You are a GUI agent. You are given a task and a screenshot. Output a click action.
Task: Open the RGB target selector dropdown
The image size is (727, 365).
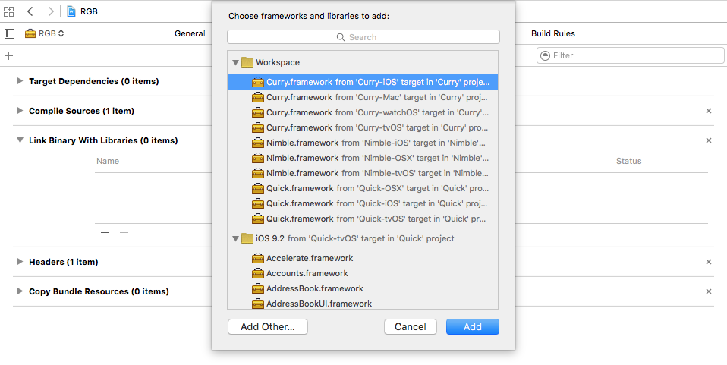coord(45,33)
